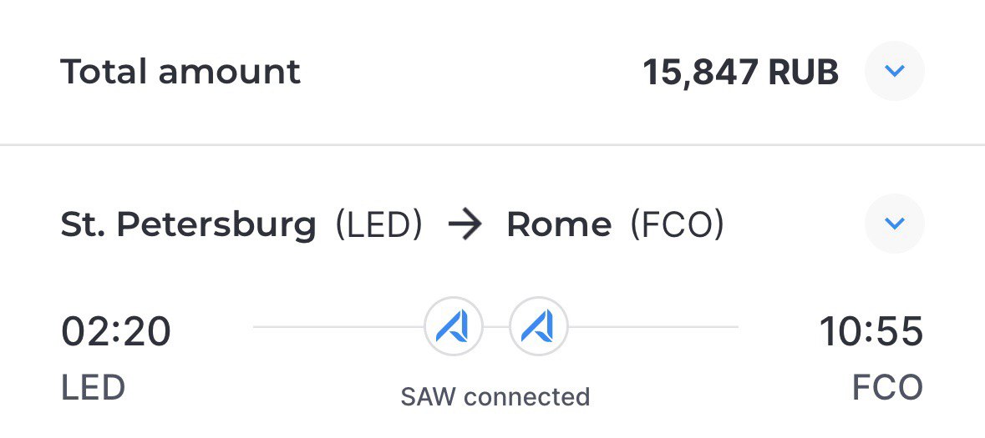This screenshot has width=985, height=438.
Task: Select the 15,847 RUB price
Action: tap(741, 72)
